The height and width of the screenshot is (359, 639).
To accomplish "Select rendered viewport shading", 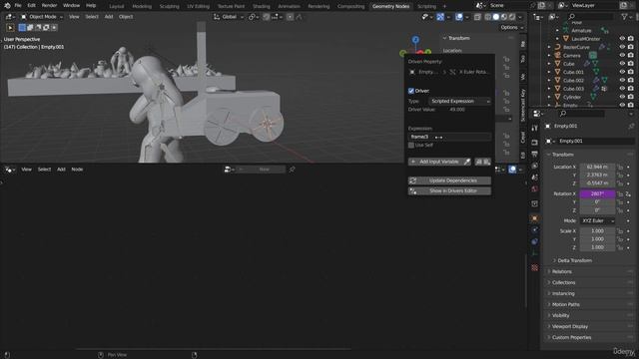I will click(x=512, y=17).
